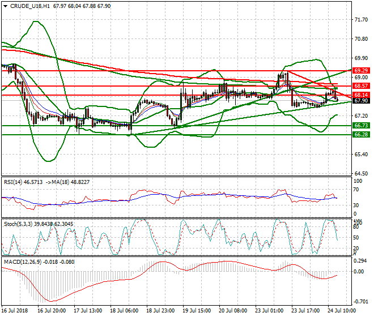The height and width of the screenshot is (317, 374).
Task: Select the 68.57 resistance price label
Action: click(361, 86)
